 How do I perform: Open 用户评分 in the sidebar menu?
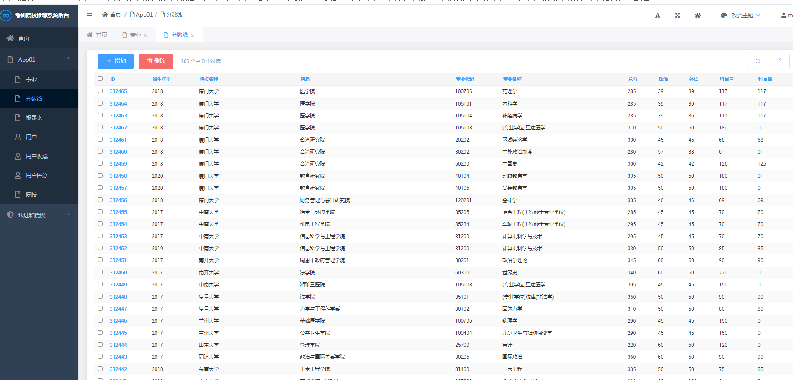(39, 175)
